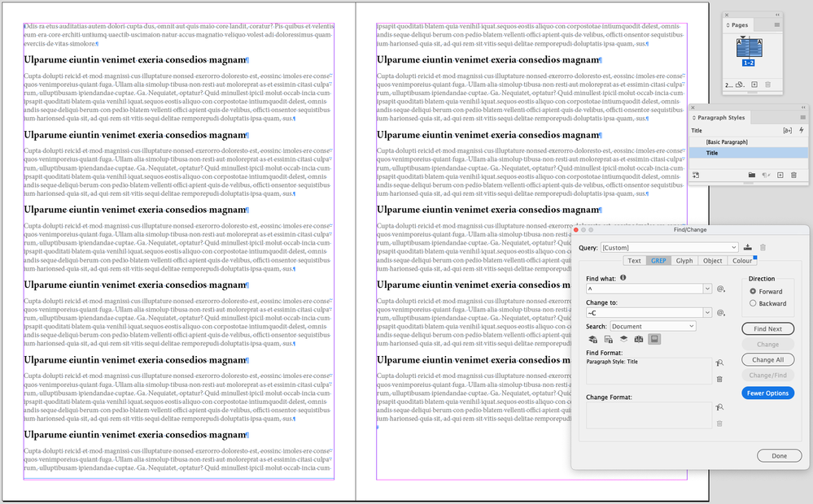This screenshot has width=813, height=504.
Task: Select Forward search direction
Action: pyautogui.click(x=753, y=291)
